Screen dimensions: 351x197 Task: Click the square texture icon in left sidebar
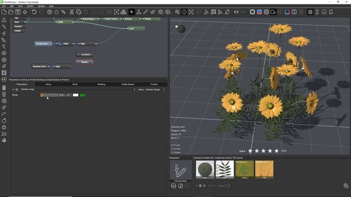(x=4, y=73)
